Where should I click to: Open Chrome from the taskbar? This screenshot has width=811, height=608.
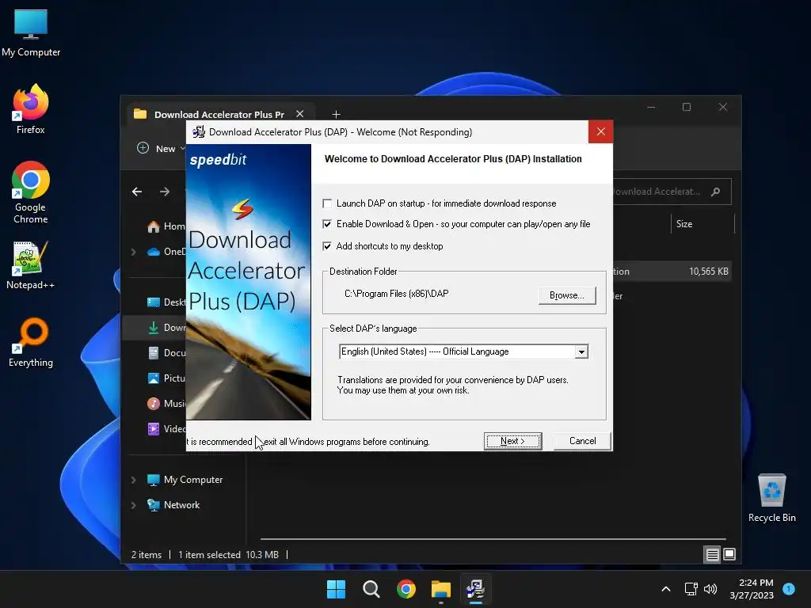click(x=406, y=589)
